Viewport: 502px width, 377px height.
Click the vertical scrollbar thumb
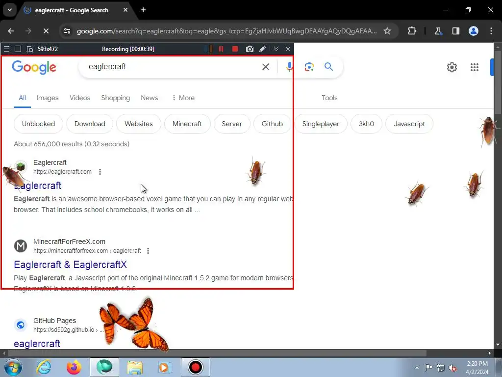(498, 82)
